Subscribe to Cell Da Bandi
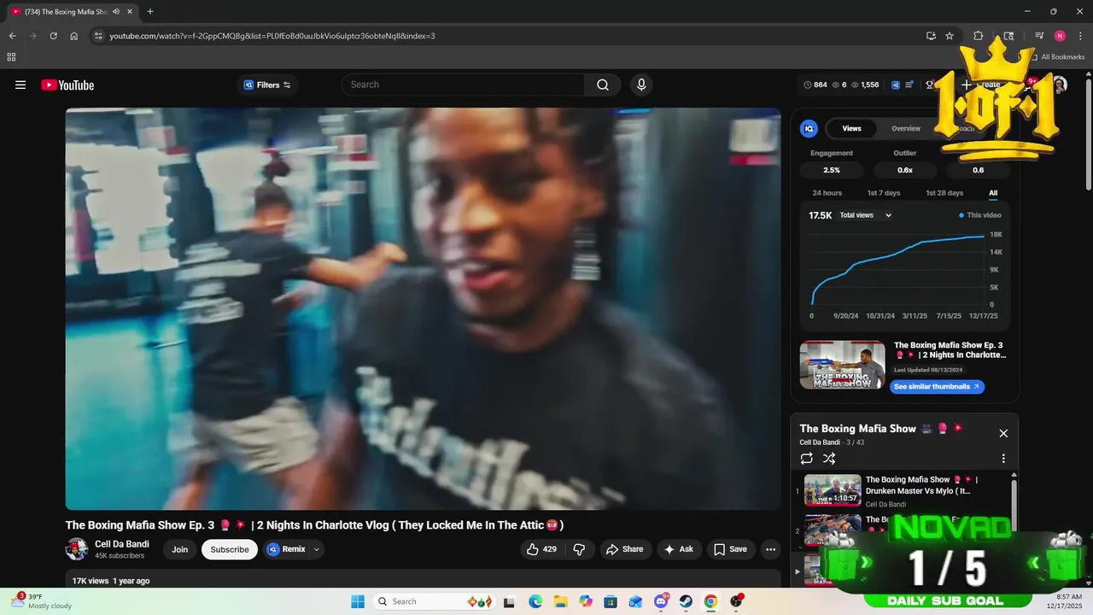The image size is (1093, 615). click(230, 549)
